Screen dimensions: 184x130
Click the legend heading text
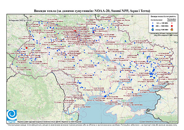163,17
